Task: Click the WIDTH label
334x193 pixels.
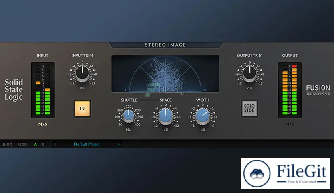Action: tap(203, 100)
